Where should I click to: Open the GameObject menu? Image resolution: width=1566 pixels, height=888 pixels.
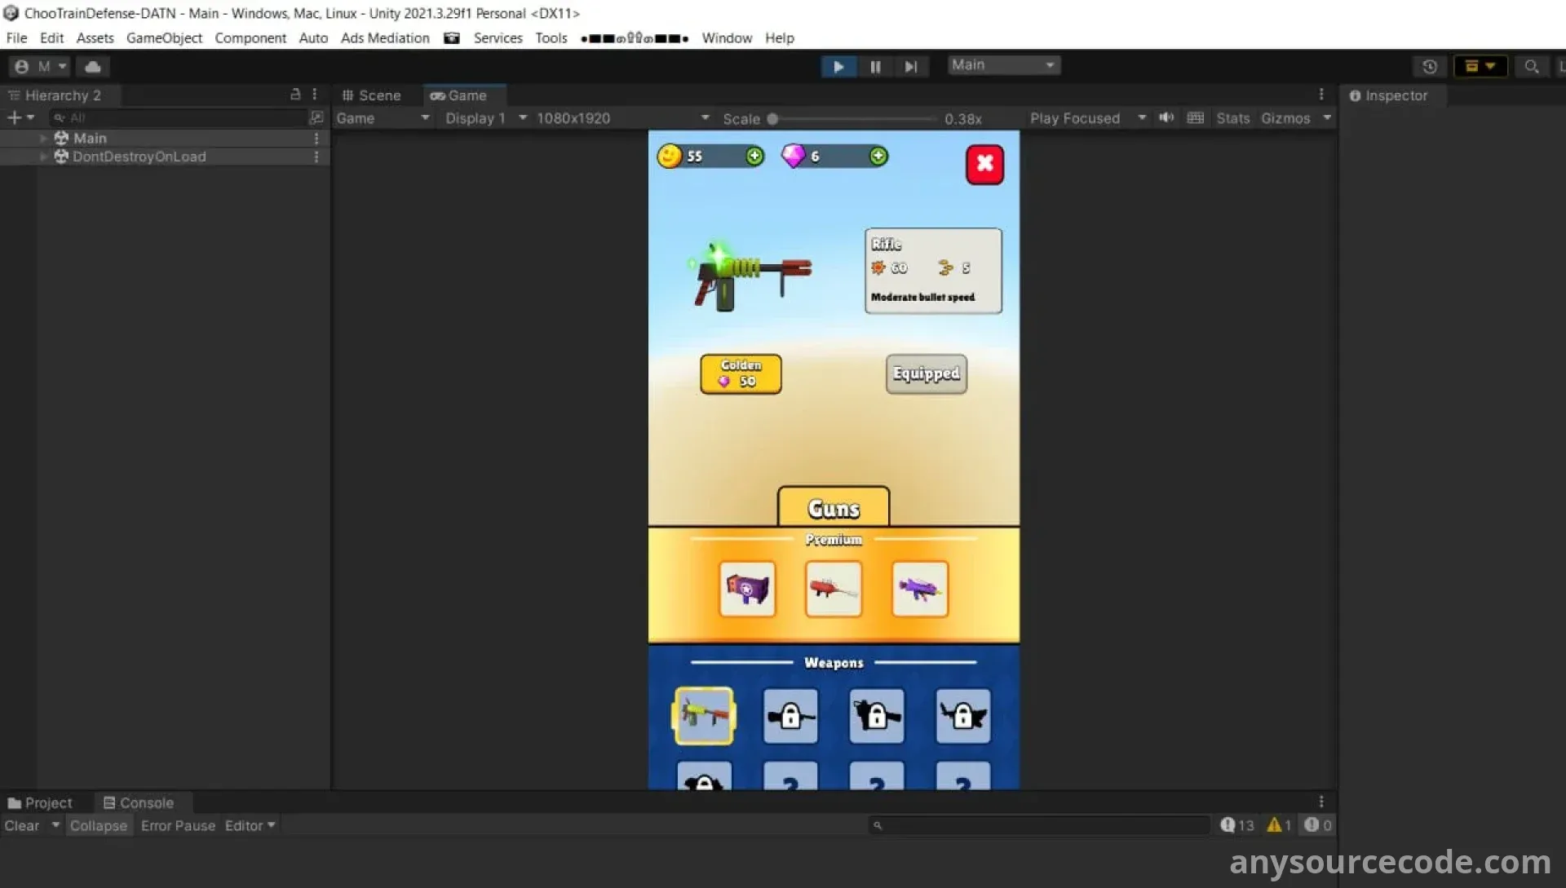click(x=164, y=38)
